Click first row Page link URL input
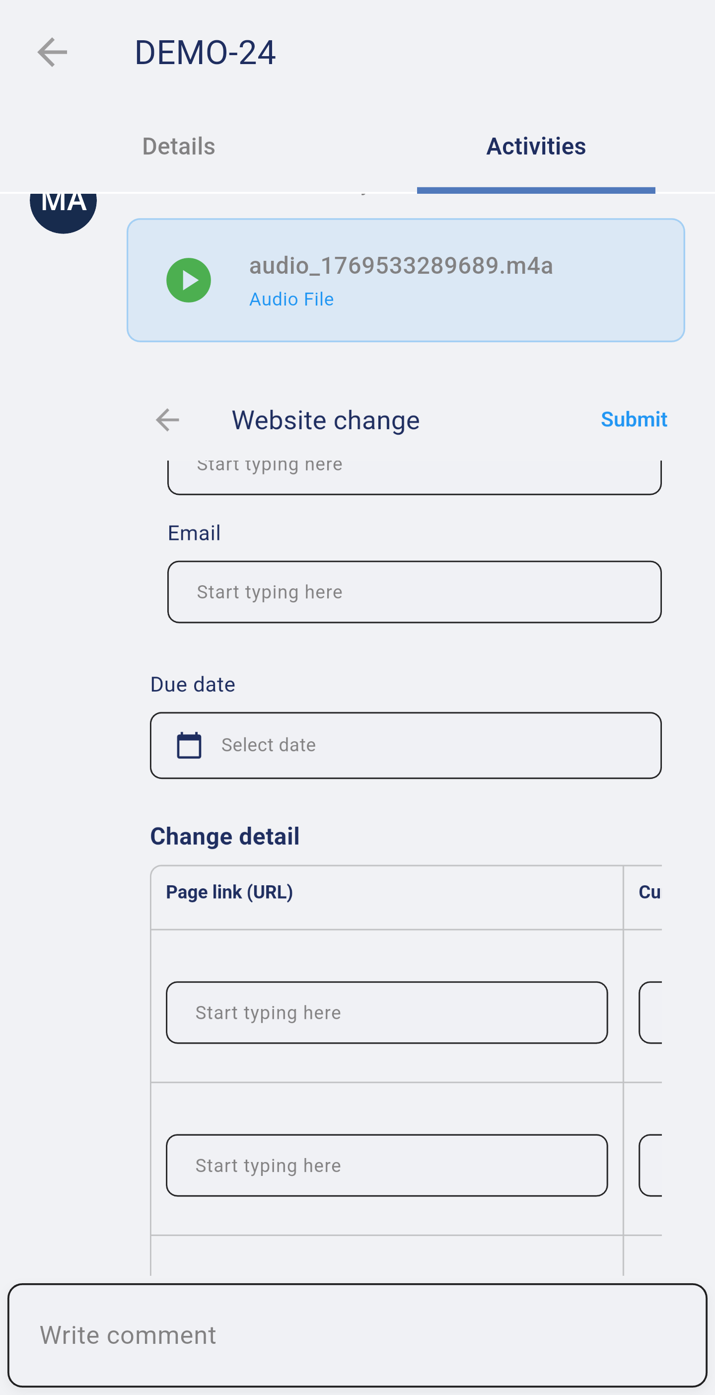This screenshot has height=1395, width=715. [x=386, y=1012]
